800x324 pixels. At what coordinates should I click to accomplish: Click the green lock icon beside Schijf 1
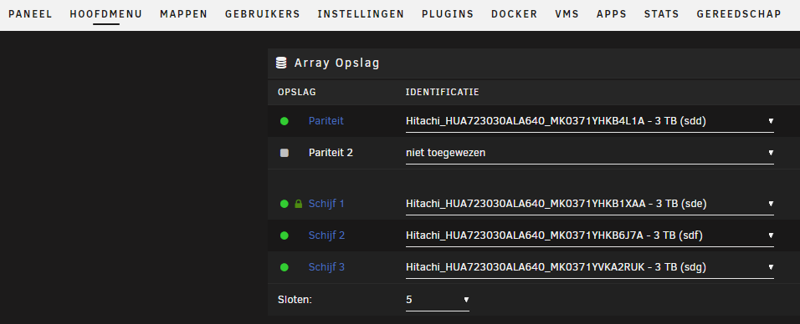point(299,204)
